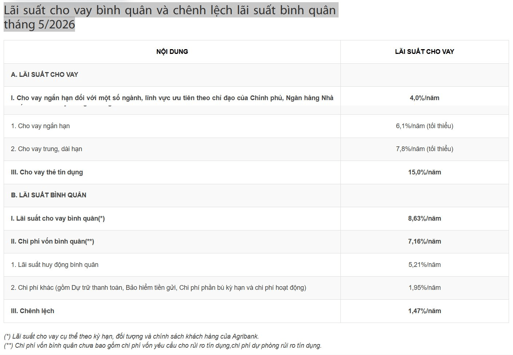Screen dimensions: 513x355
Task: Click the (**) footnote about chi phí vốn
Action: coord(163,346)
